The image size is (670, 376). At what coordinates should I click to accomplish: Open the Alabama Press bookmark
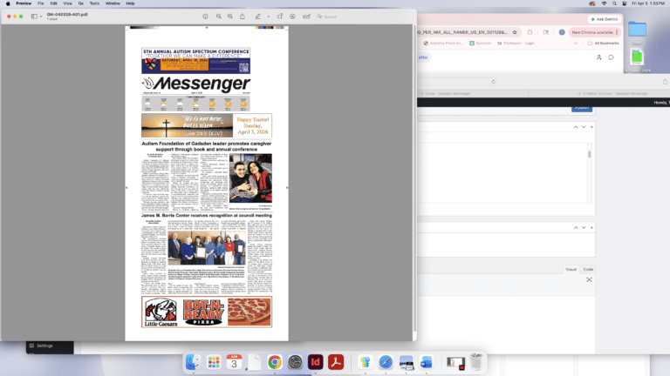[443, 43]
